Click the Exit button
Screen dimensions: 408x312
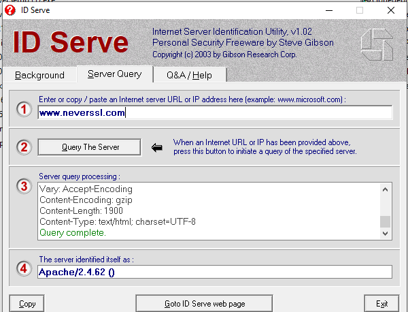381,304
